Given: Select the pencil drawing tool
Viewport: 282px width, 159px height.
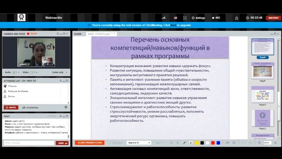Looking at the screenshot, I should (x=184, y=143).
